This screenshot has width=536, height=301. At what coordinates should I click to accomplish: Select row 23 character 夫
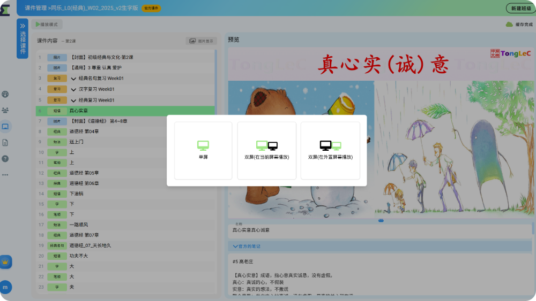coord(125,287)
